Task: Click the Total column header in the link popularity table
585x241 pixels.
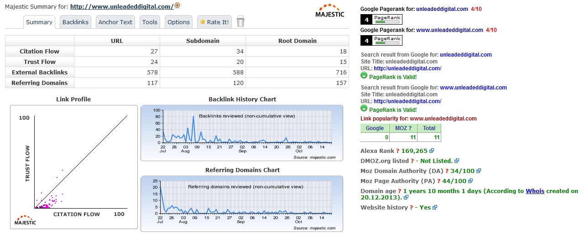Action: pos(429,128)
